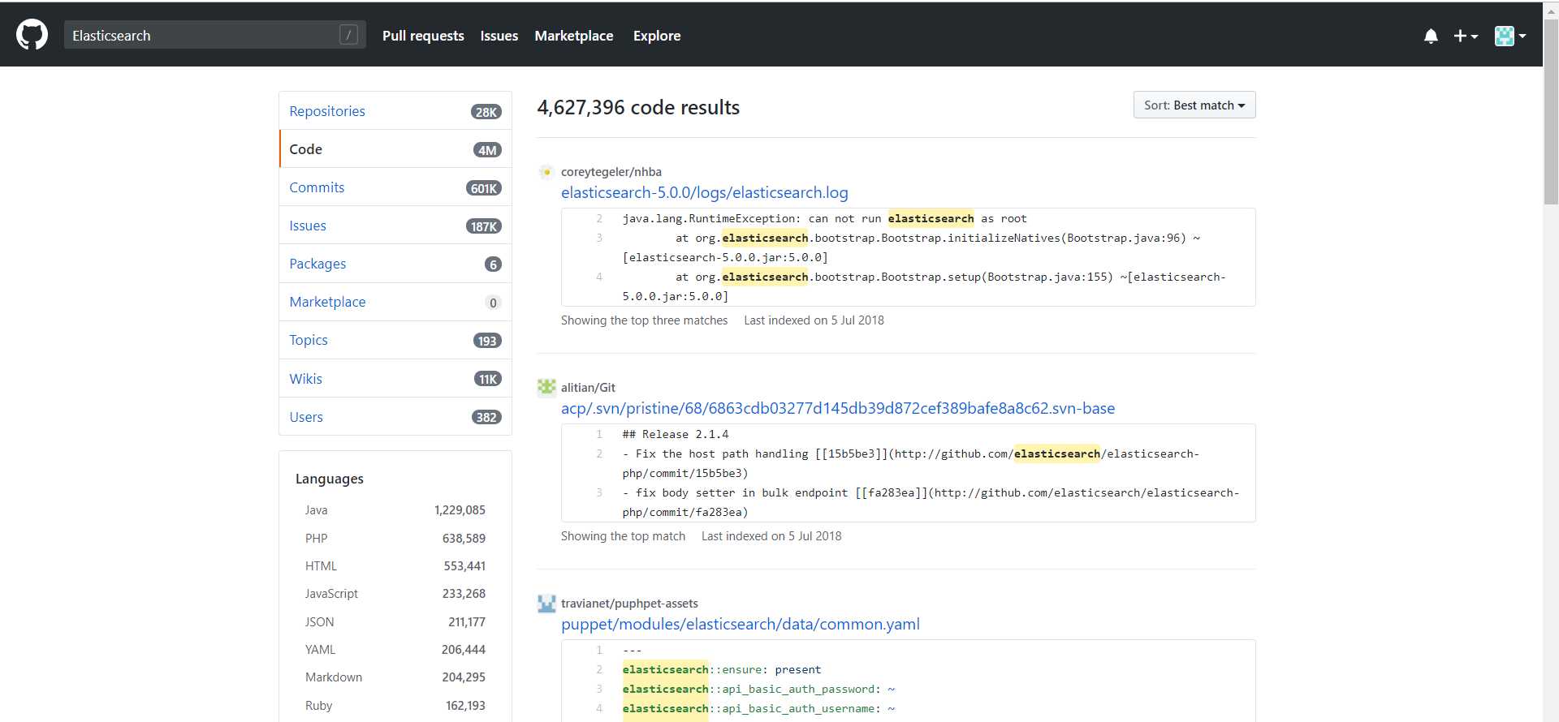Screen dimensions: 1559x722
Task: Filter results by Markdown language
Action: click(395, 677)
